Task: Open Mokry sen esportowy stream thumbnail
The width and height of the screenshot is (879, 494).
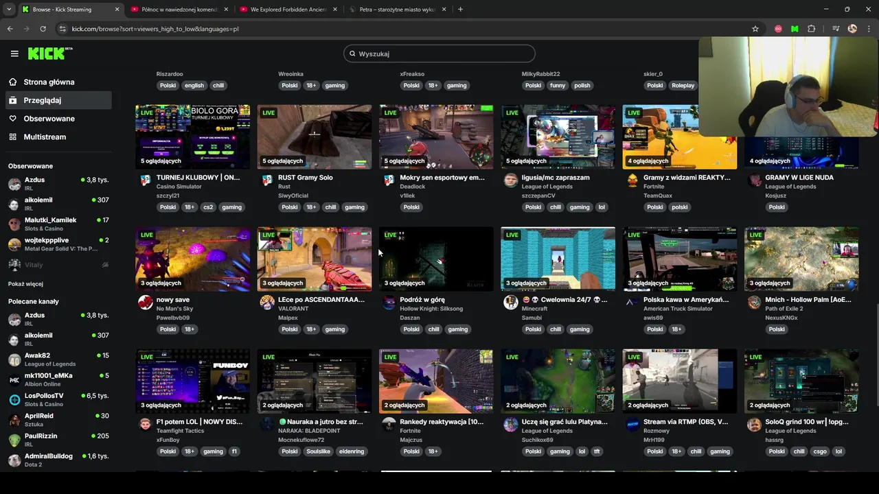Action: tap(436, 137)
